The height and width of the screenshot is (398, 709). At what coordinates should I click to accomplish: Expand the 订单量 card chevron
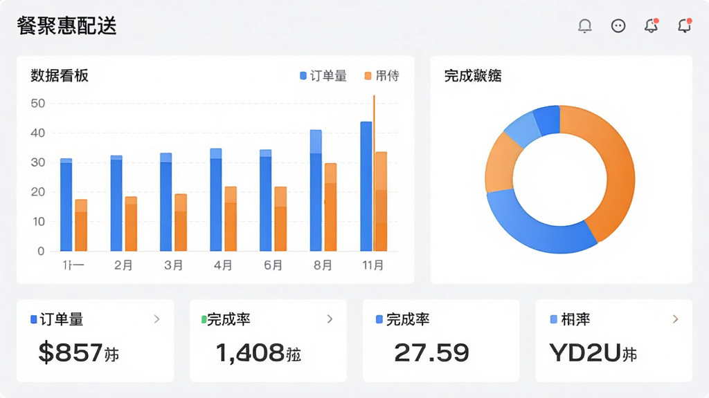156,319
